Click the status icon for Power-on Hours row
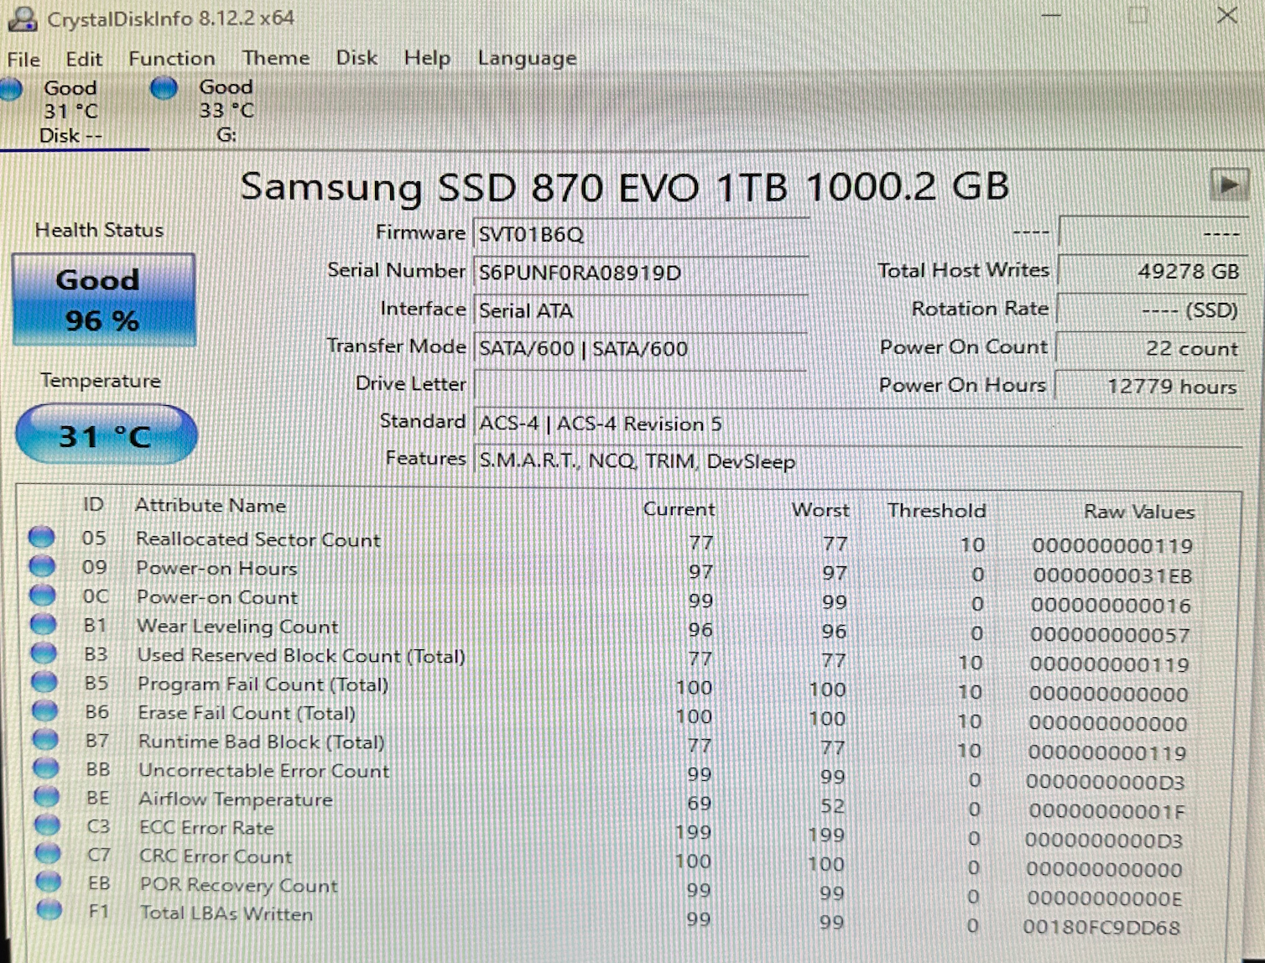Screen dimensions: 1265x963 [42, 566]
